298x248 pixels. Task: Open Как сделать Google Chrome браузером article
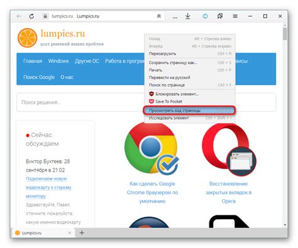tap(152, 192)
